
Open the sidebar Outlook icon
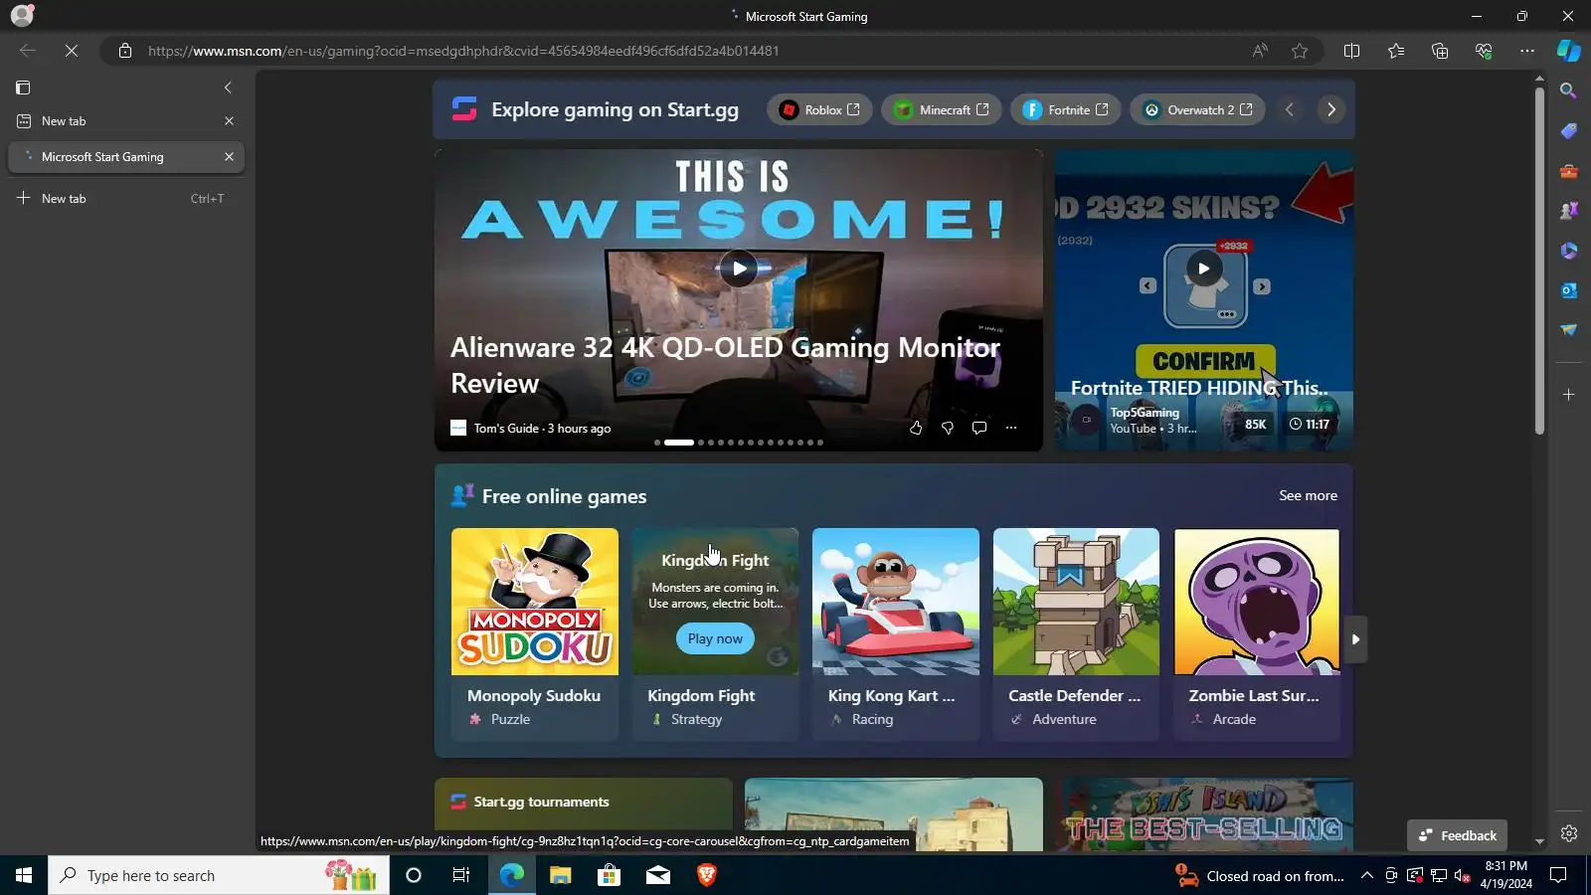pyautogui.click(x=1569, y=290)
